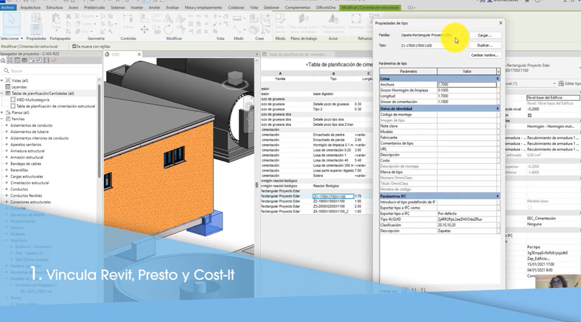Screen dimensions: 581x322
Task: Click the schedule view scrollbar thumb
Action: pyautogui.click(x=256, y=185)
